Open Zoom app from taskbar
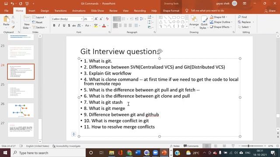 click(156, 153)
